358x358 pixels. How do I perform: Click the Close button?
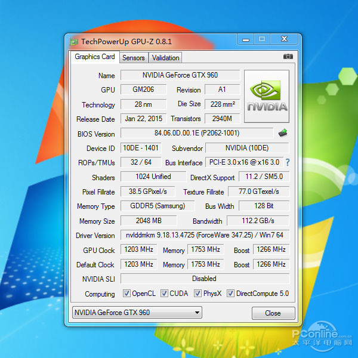pos(273,313)
